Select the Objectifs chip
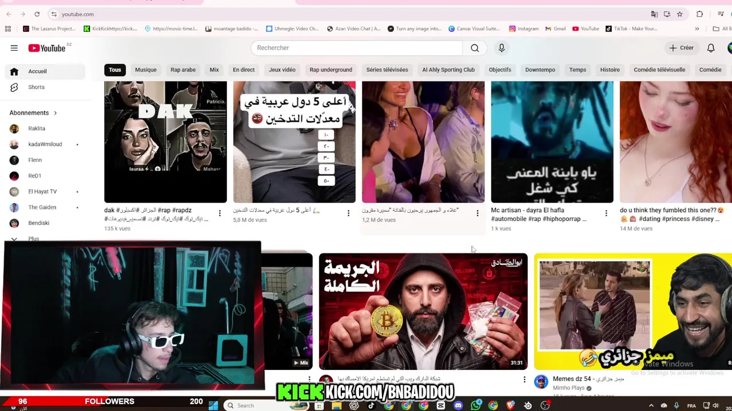 pyautogui.click(x=500, y=70)
